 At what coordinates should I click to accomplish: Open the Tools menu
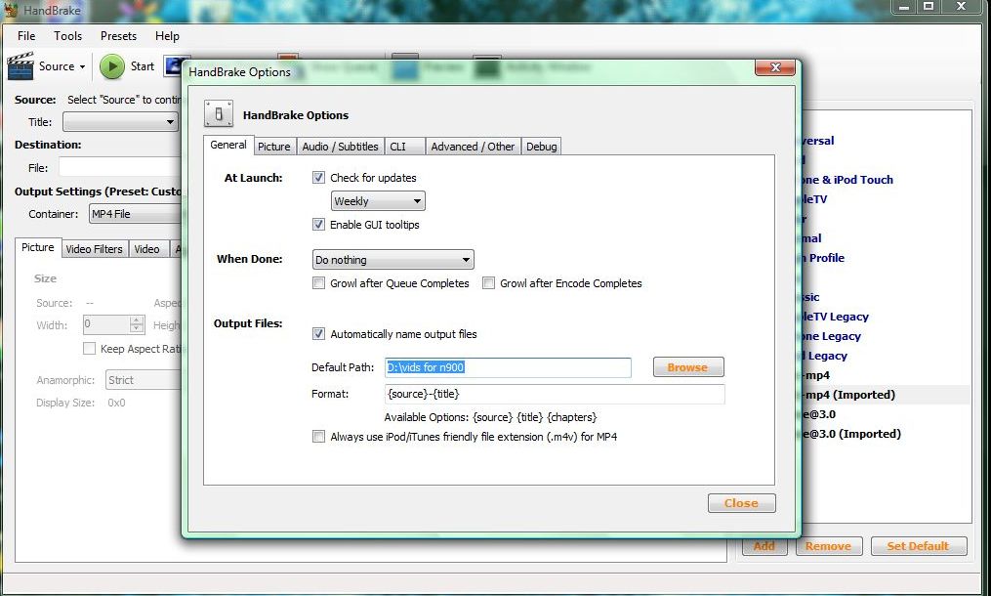67,35
